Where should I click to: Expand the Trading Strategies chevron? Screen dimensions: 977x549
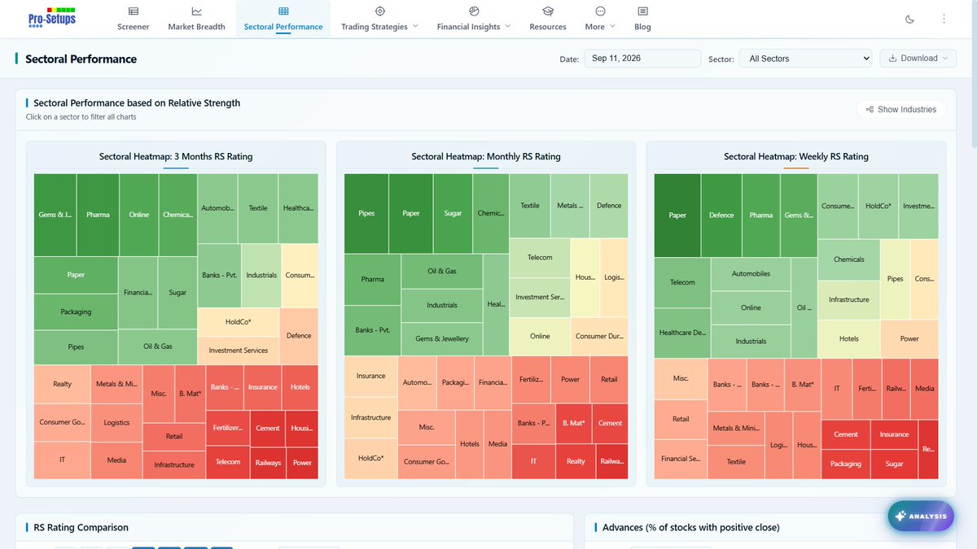pos(415,26)
